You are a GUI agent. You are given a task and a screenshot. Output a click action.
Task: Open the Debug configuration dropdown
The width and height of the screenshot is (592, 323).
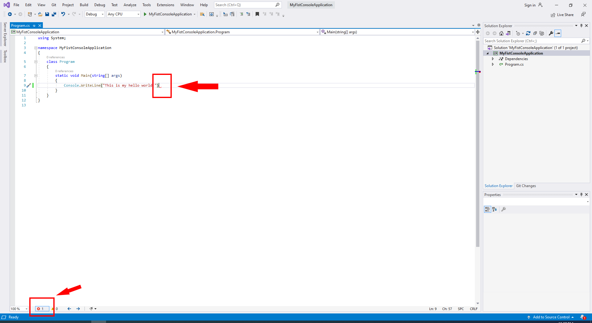pos(95,14)
